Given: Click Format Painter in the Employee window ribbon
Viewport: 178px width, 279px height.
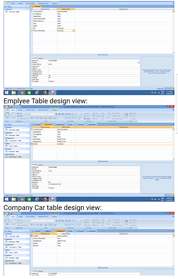Looking at the screenshot, I should coord(23,119).
